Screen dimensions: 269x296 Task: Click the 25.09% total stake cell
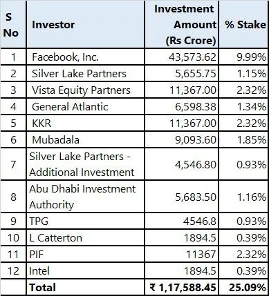(243, 287)
